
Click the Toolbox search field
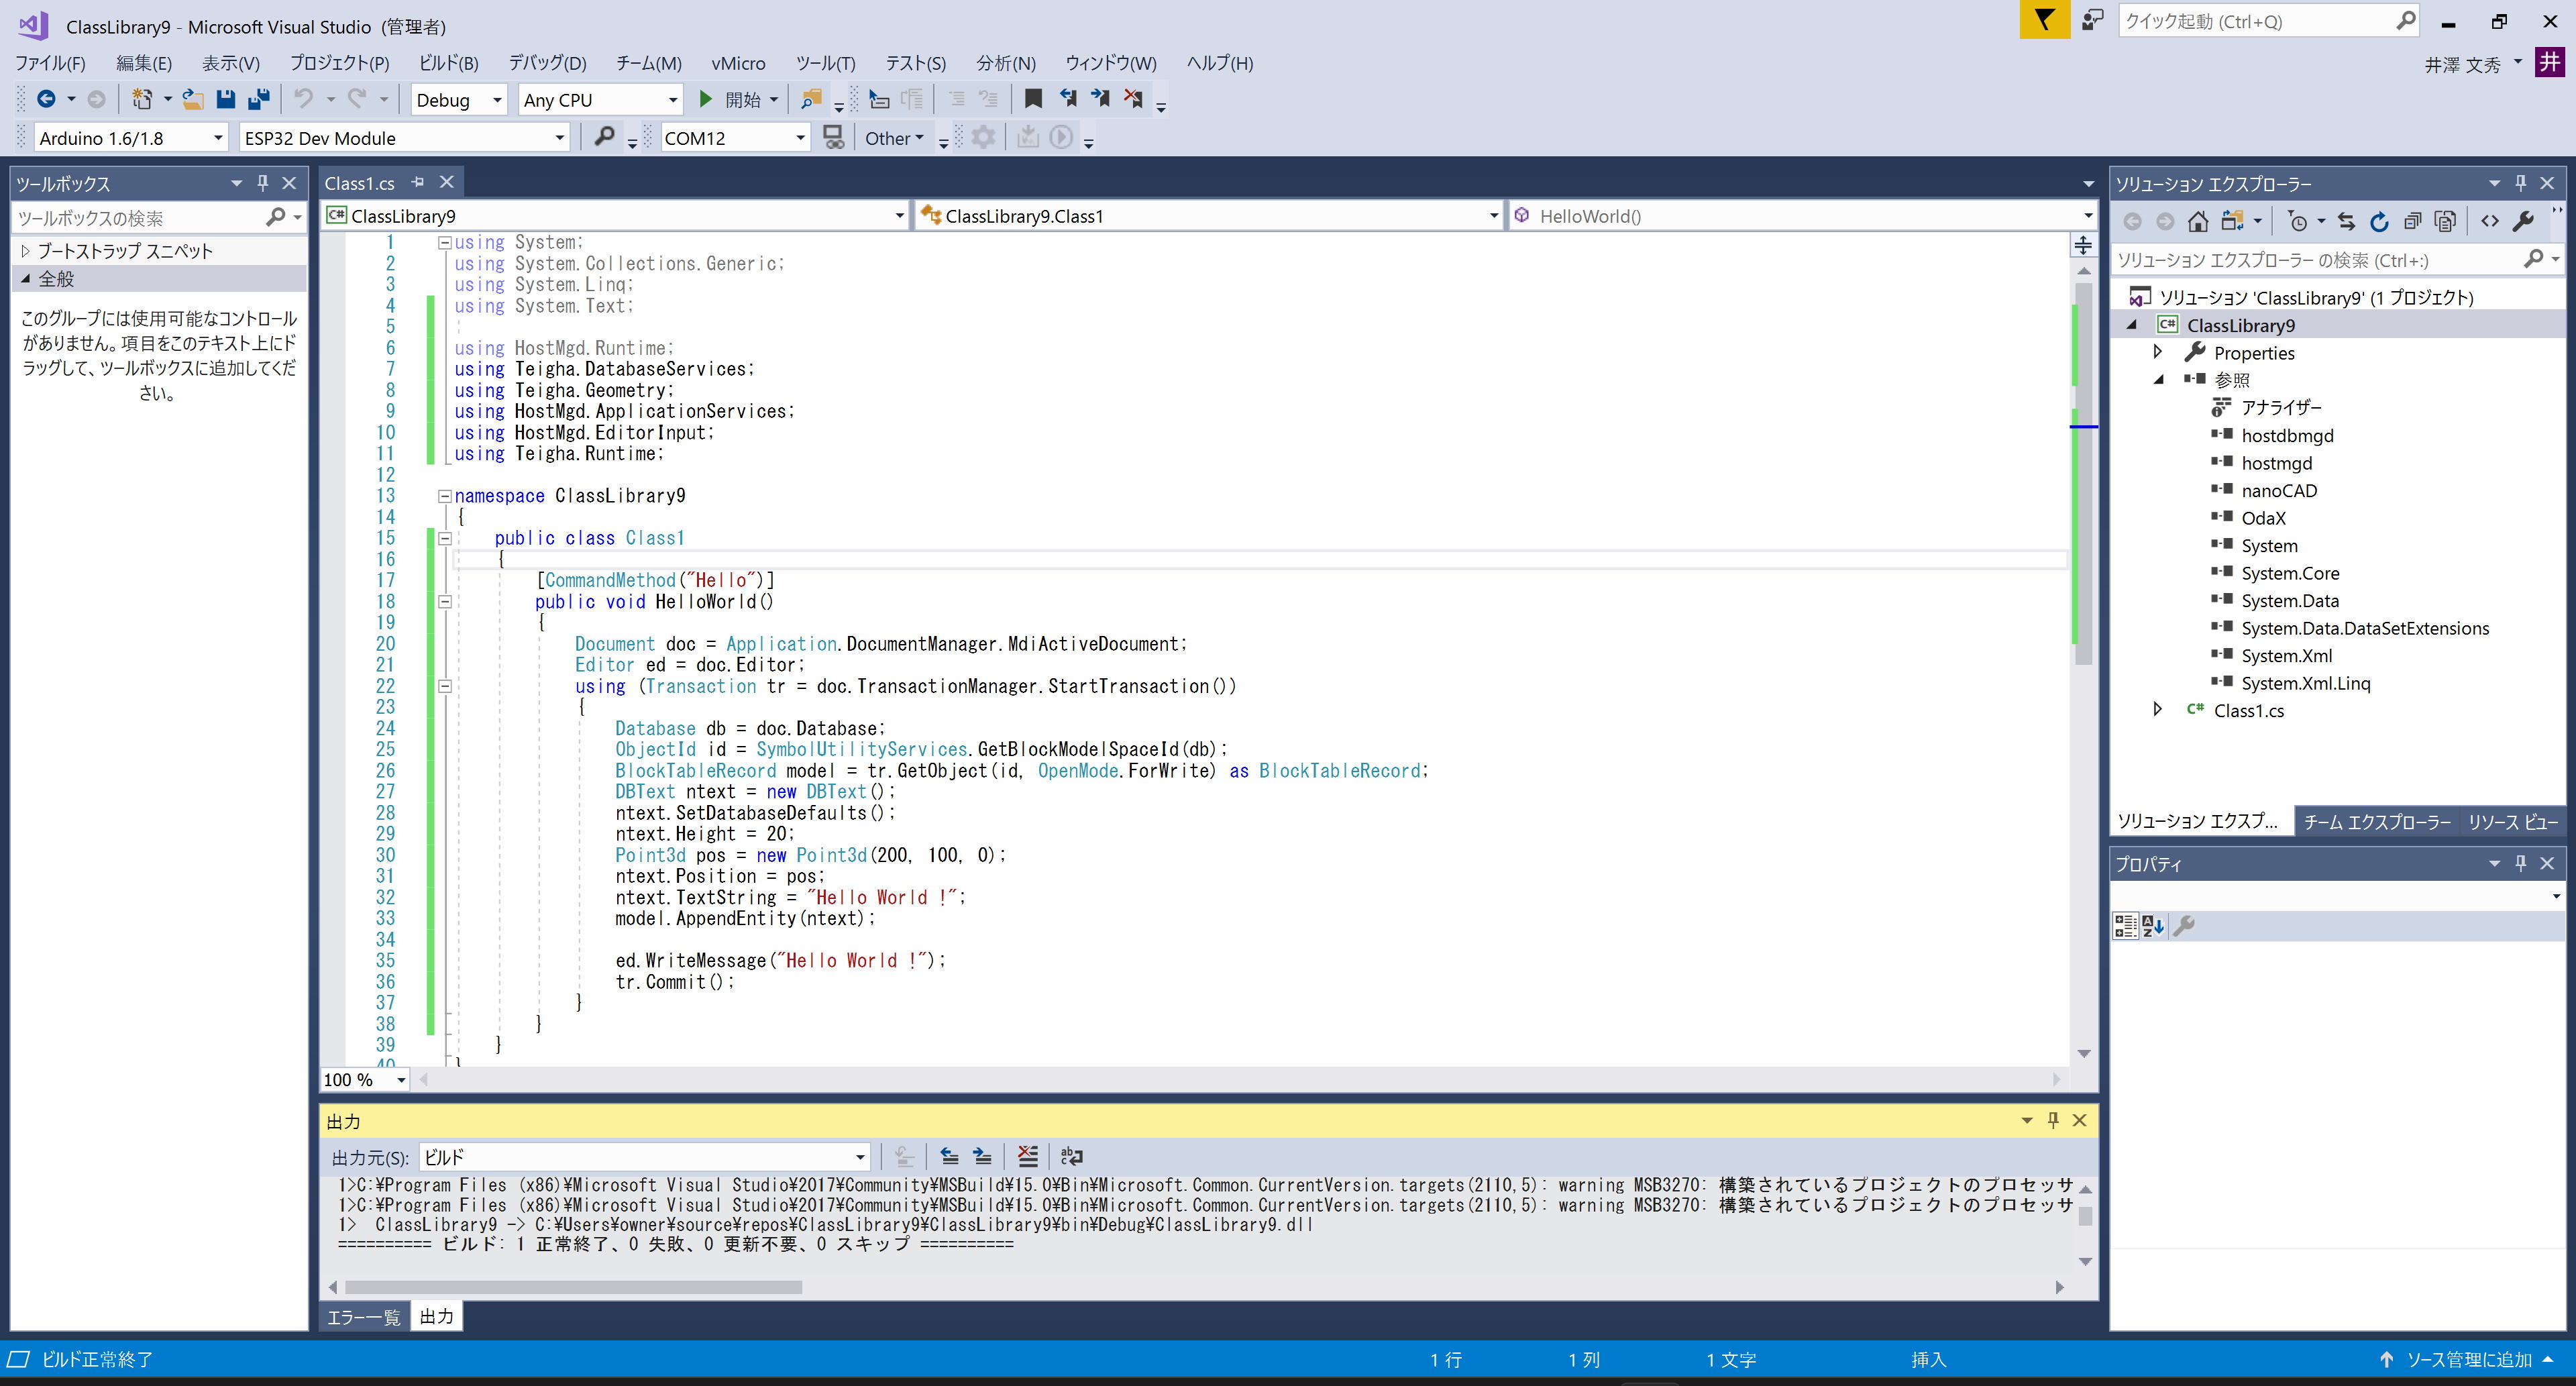click(x=158, y=218)
